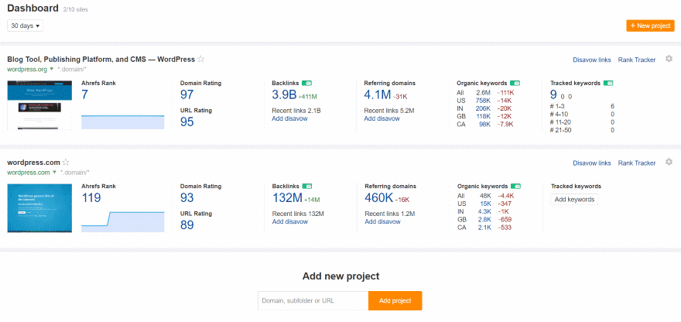Click the orange New project button
This screenshot has width=681, height=322.
point(650,26)
